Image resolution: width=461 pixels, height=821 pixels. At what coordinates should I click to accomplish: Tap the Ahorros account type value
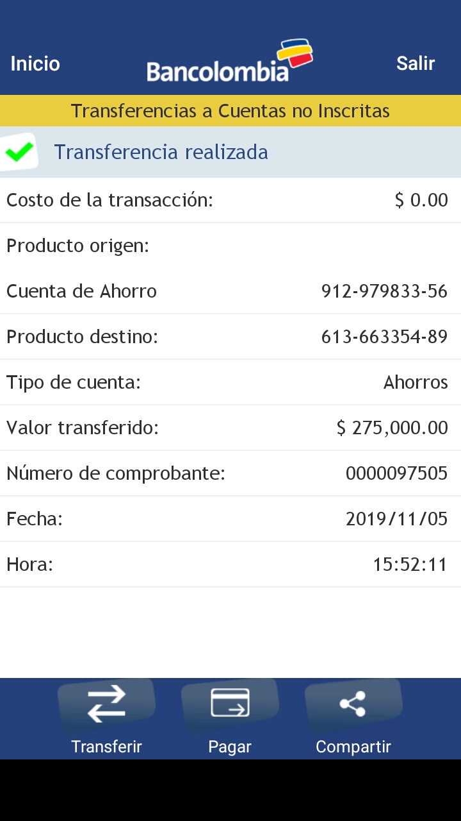[416, 382]
